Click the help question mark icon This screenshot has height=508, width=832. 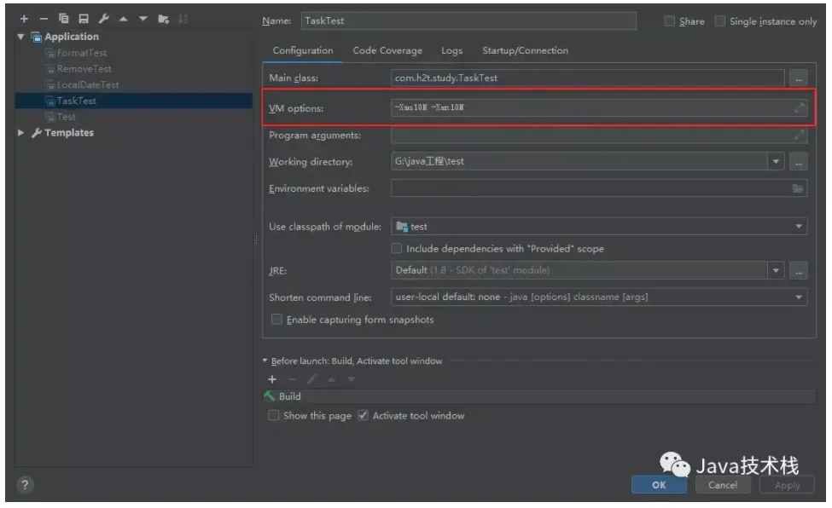pos(25,485)
